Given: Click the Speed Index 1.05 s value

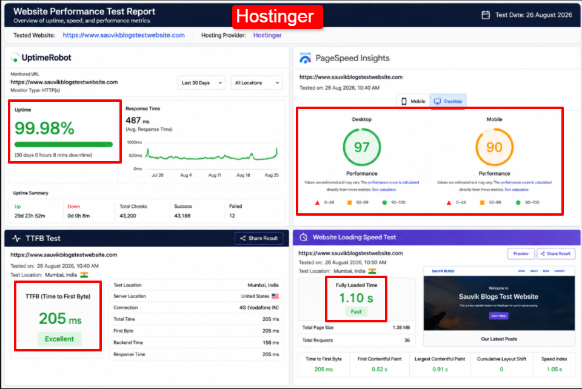Looking at the screenshot, I should pos(554,370).
